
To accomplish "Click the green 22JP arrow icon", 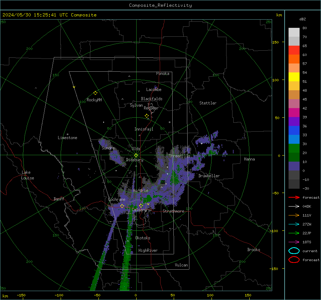I will click(294, 233).
